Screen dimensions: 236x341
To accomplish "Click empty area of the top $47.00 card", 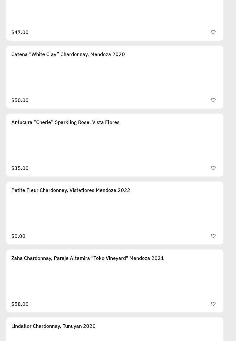I will (x=115, y=14).
